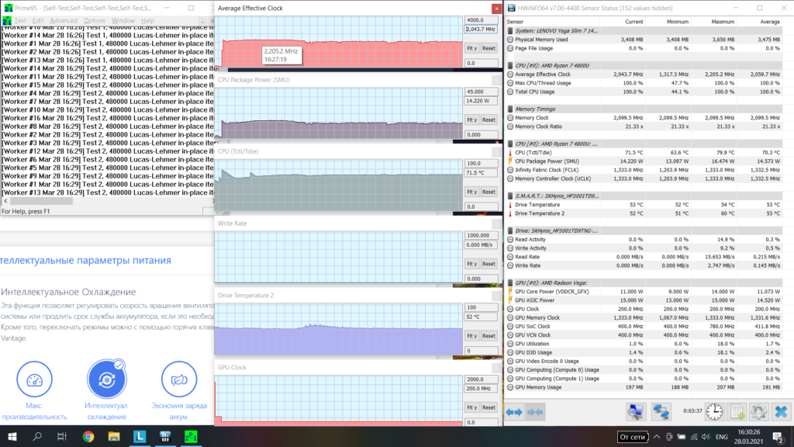Click Reset on Drive Temperature 2 graph
794x447 pixels.
(x=488, y=336)
